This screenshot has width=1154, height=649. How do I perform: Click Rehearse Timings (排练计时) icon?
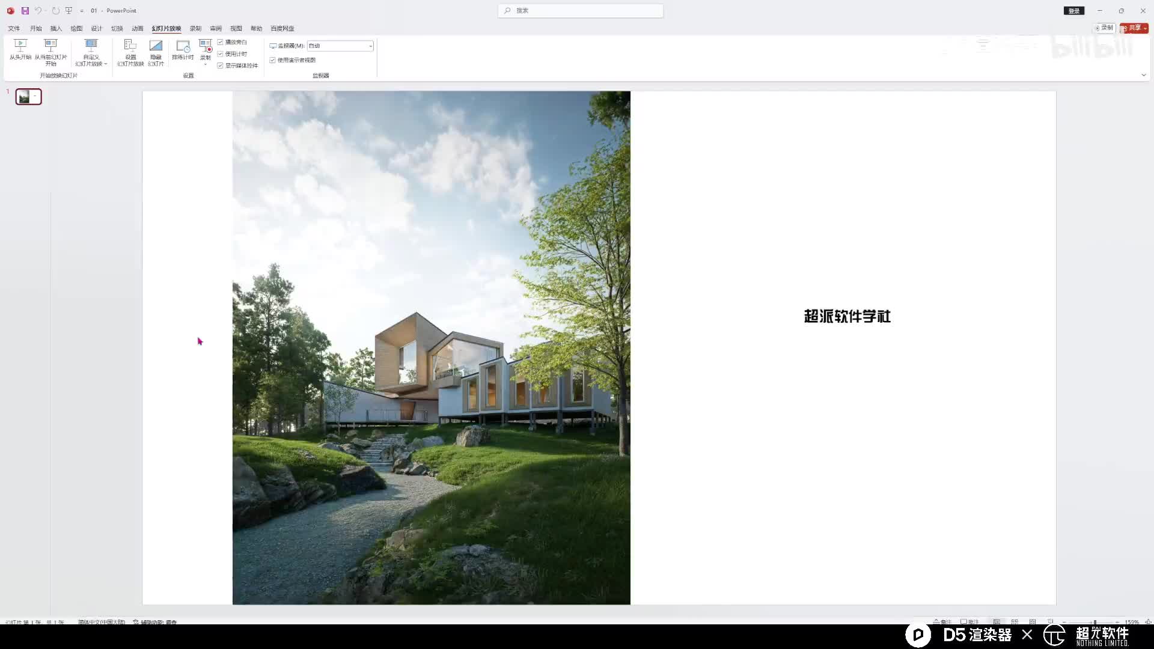click(x=183, y=46)
